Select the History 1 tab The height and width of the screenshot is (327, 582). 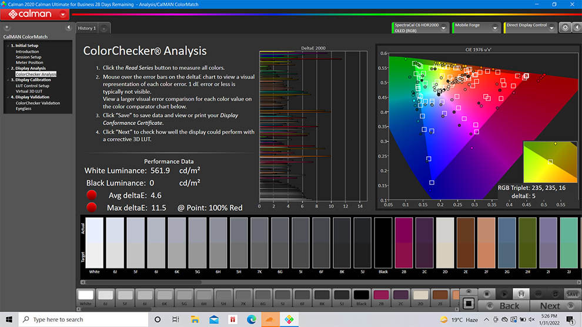click(x=87, y=28)
